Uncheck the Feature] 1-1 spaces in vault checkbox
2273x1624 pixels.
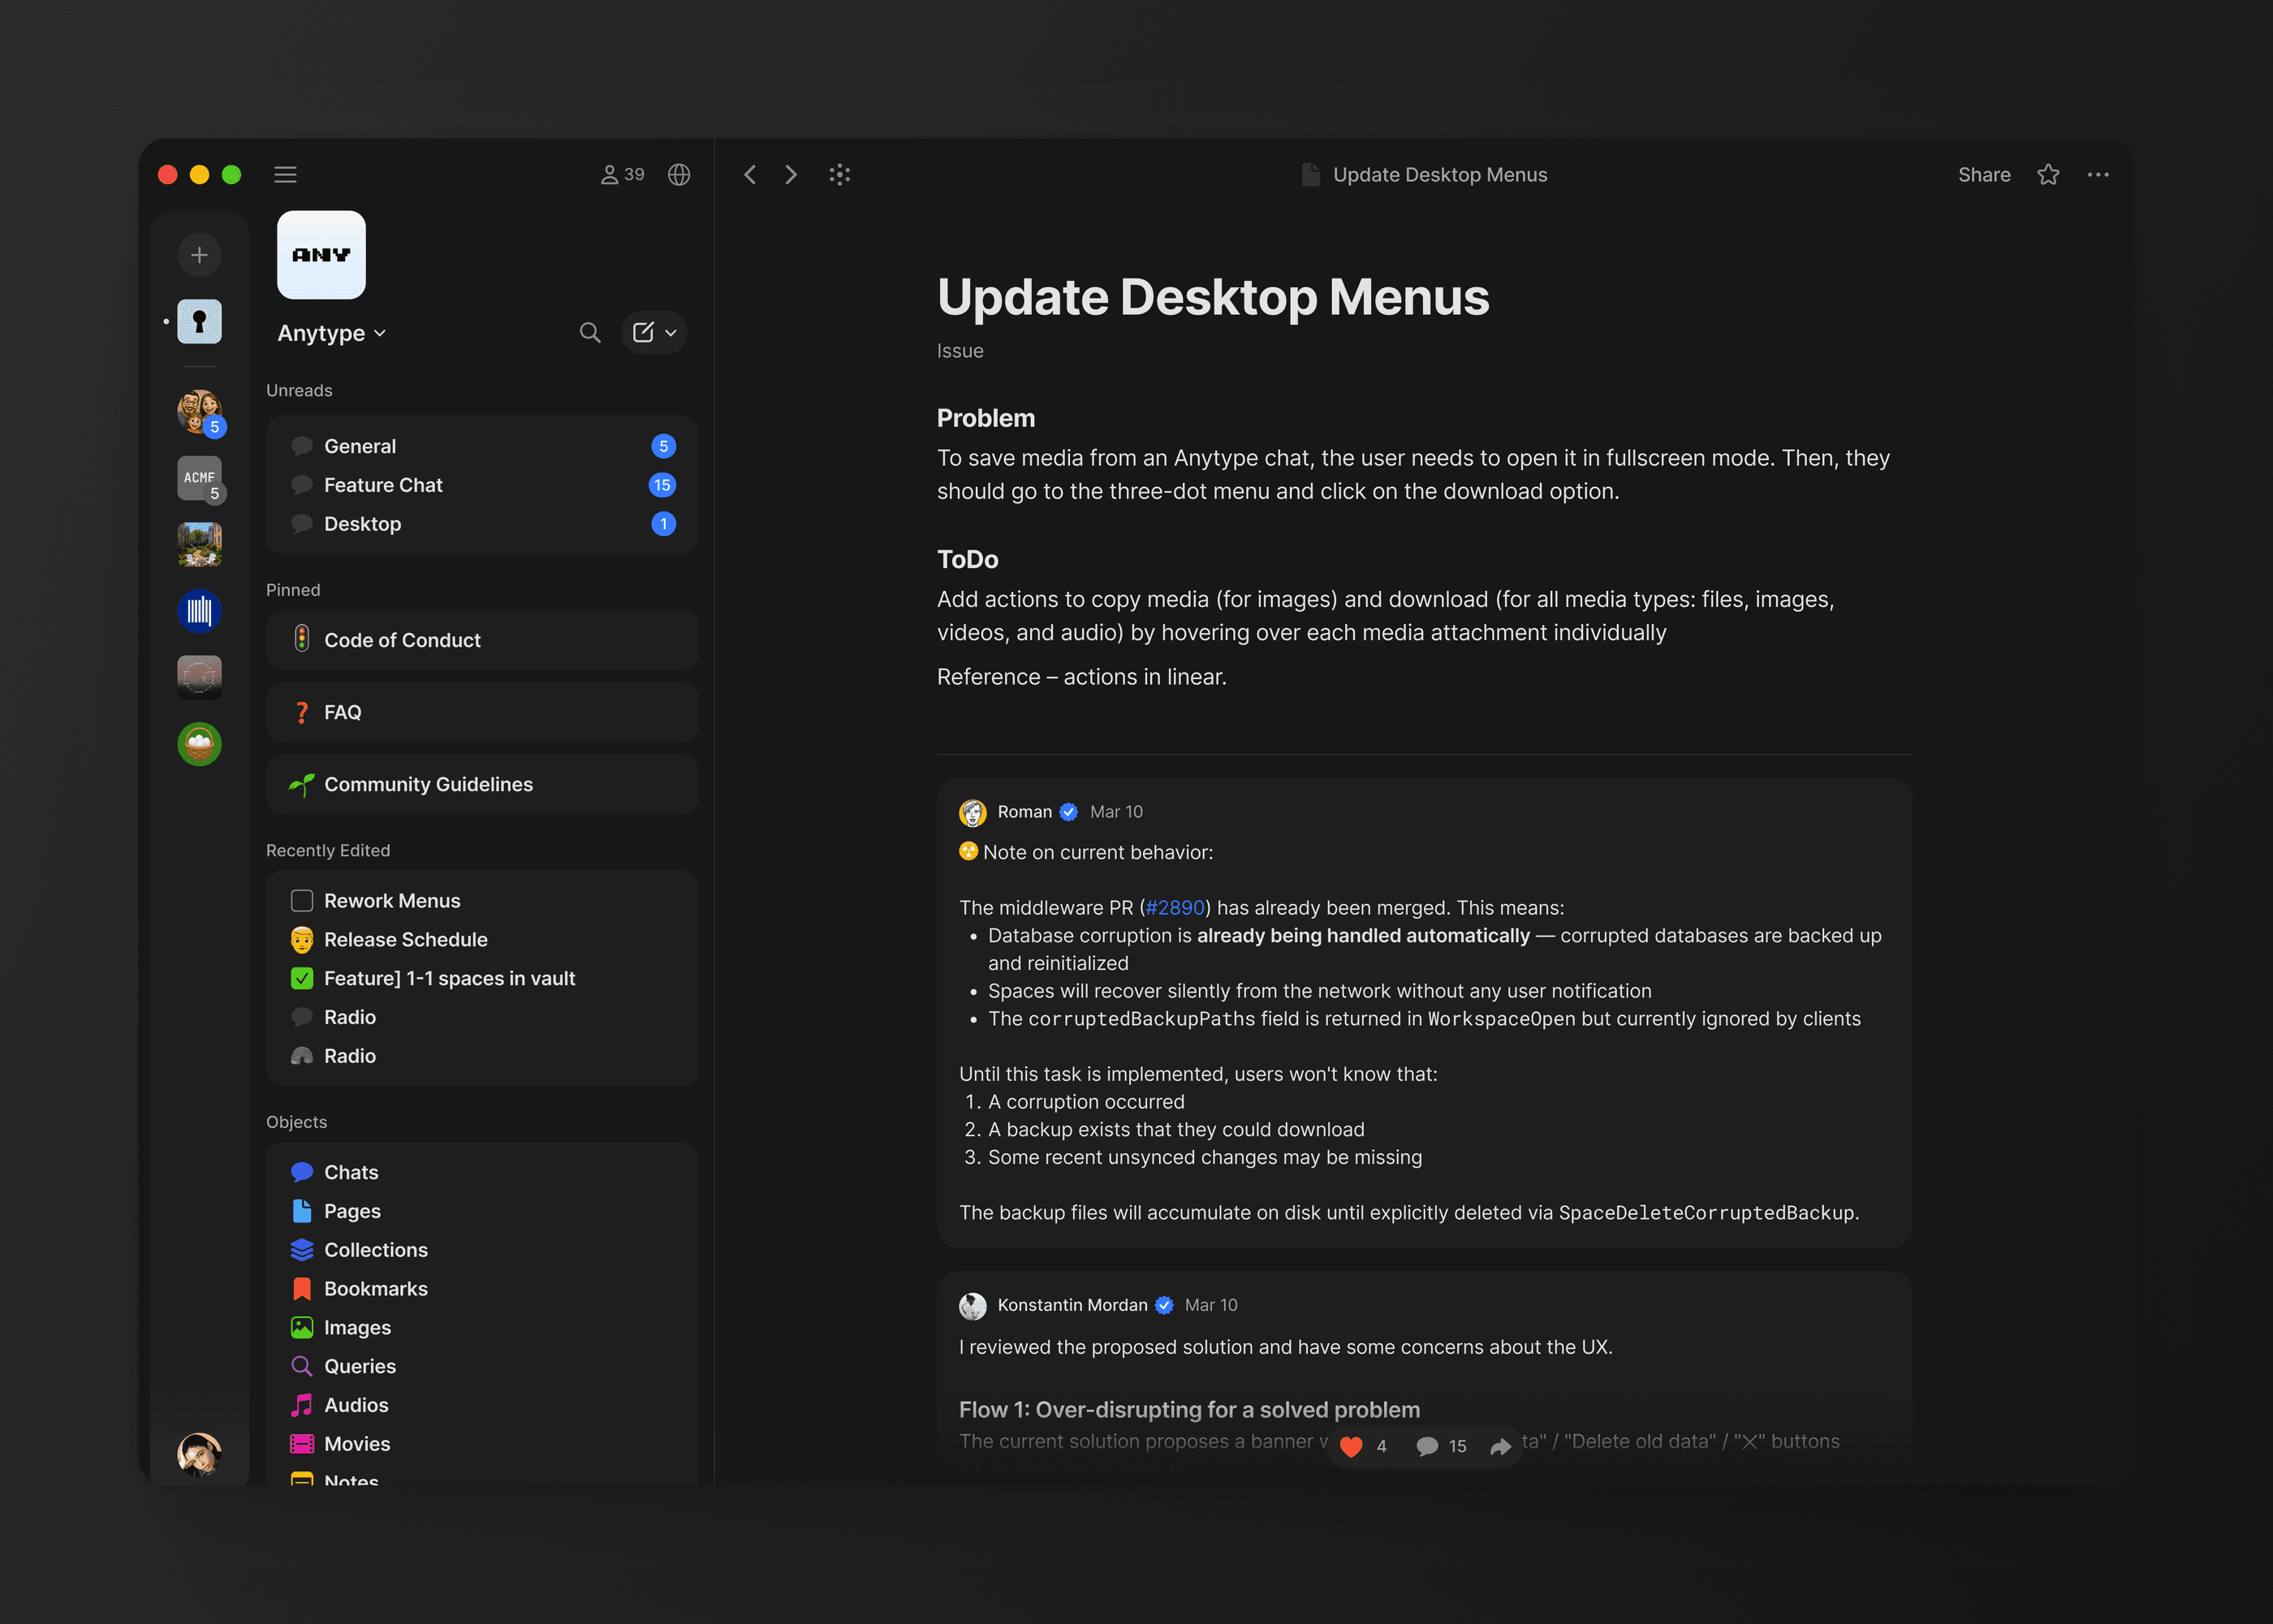(x=302, y=979)
